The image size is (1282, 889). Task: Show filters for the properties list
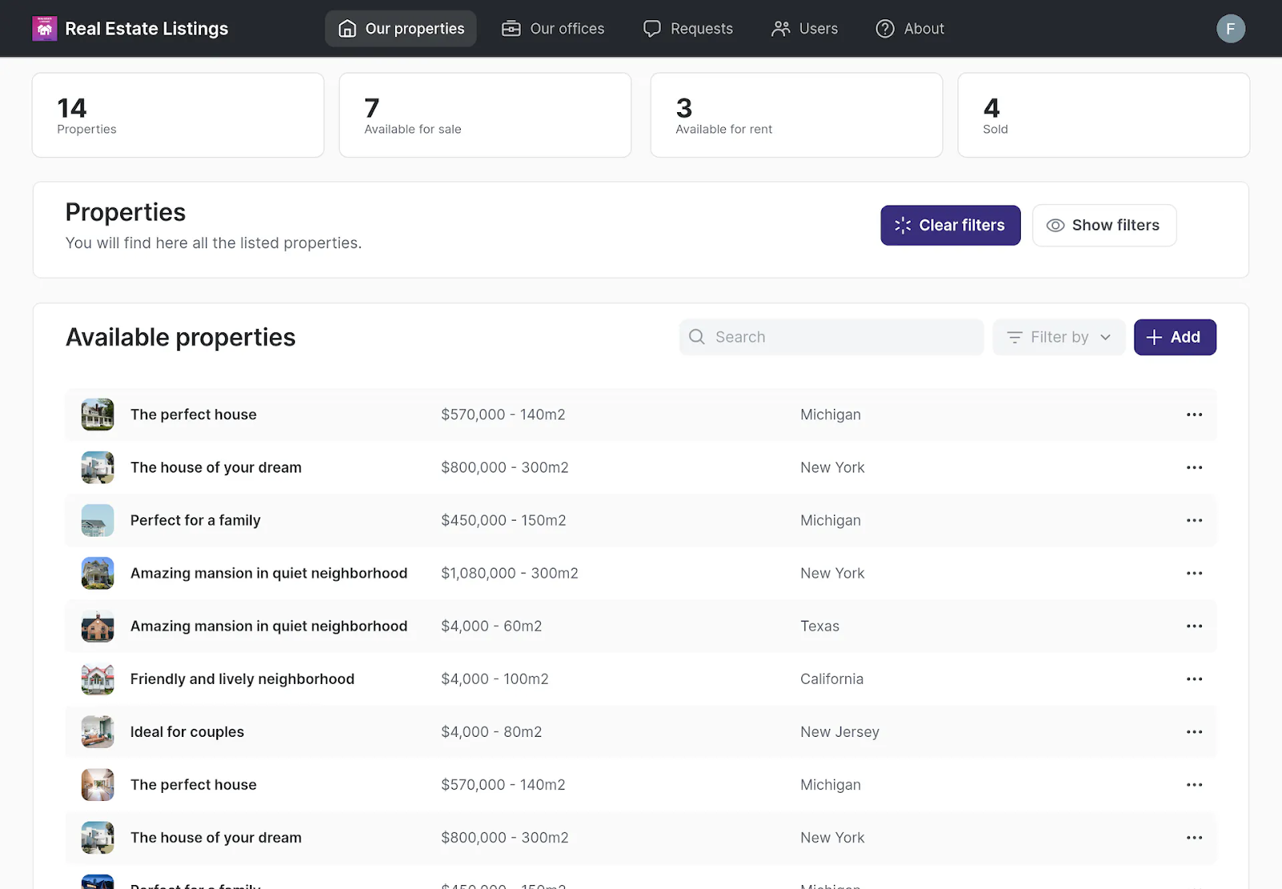pos(1104,225)
